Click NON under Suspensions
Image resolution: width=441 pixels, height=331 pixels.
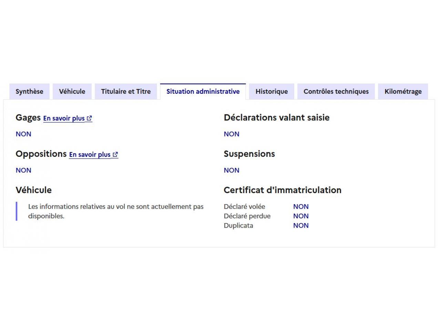(x=232, y=170)
